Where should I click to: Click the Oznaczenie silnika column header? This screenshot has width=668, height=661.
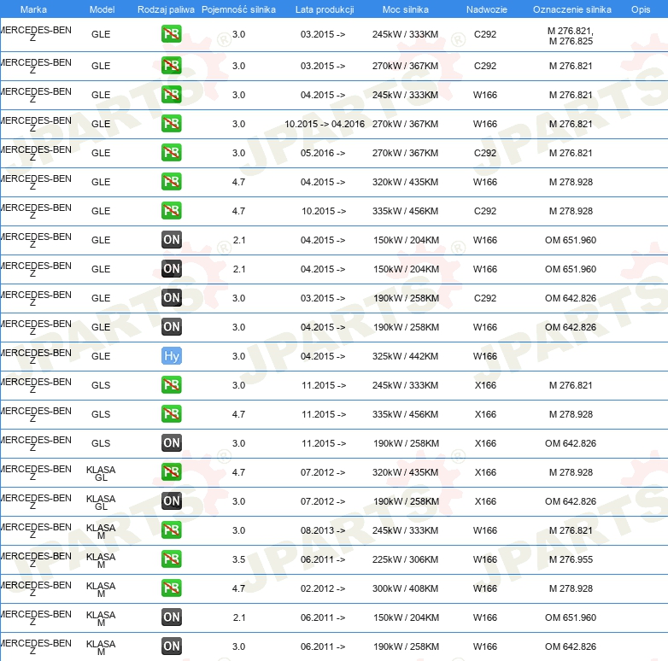click(x=571, y=9)
